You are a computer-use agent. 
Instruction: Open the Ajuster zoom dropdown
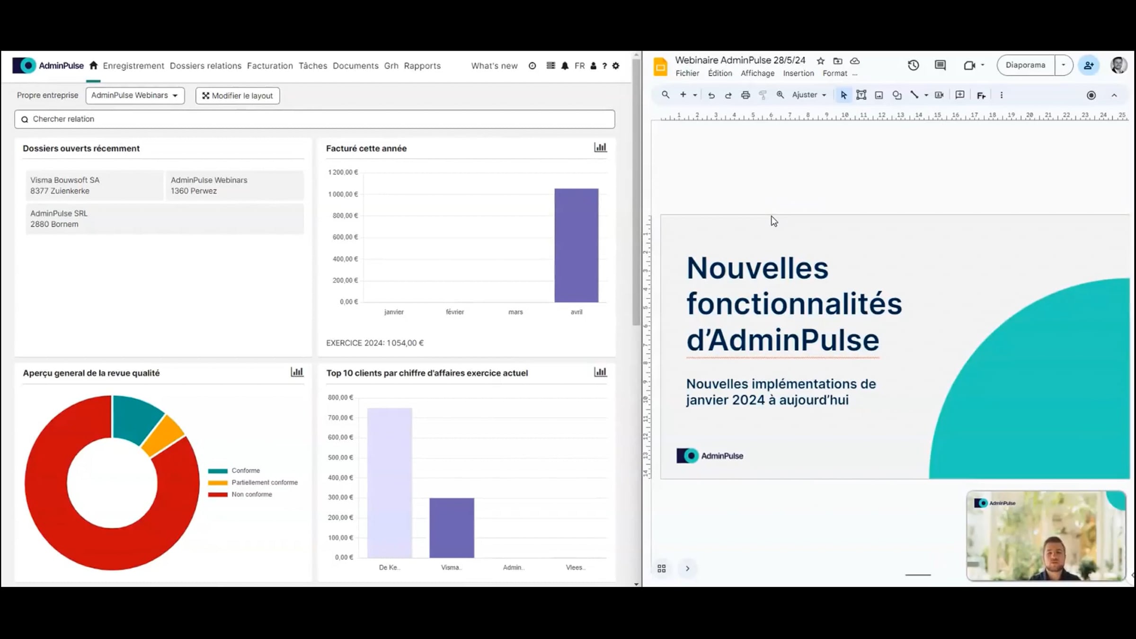[x=809, y=95]
